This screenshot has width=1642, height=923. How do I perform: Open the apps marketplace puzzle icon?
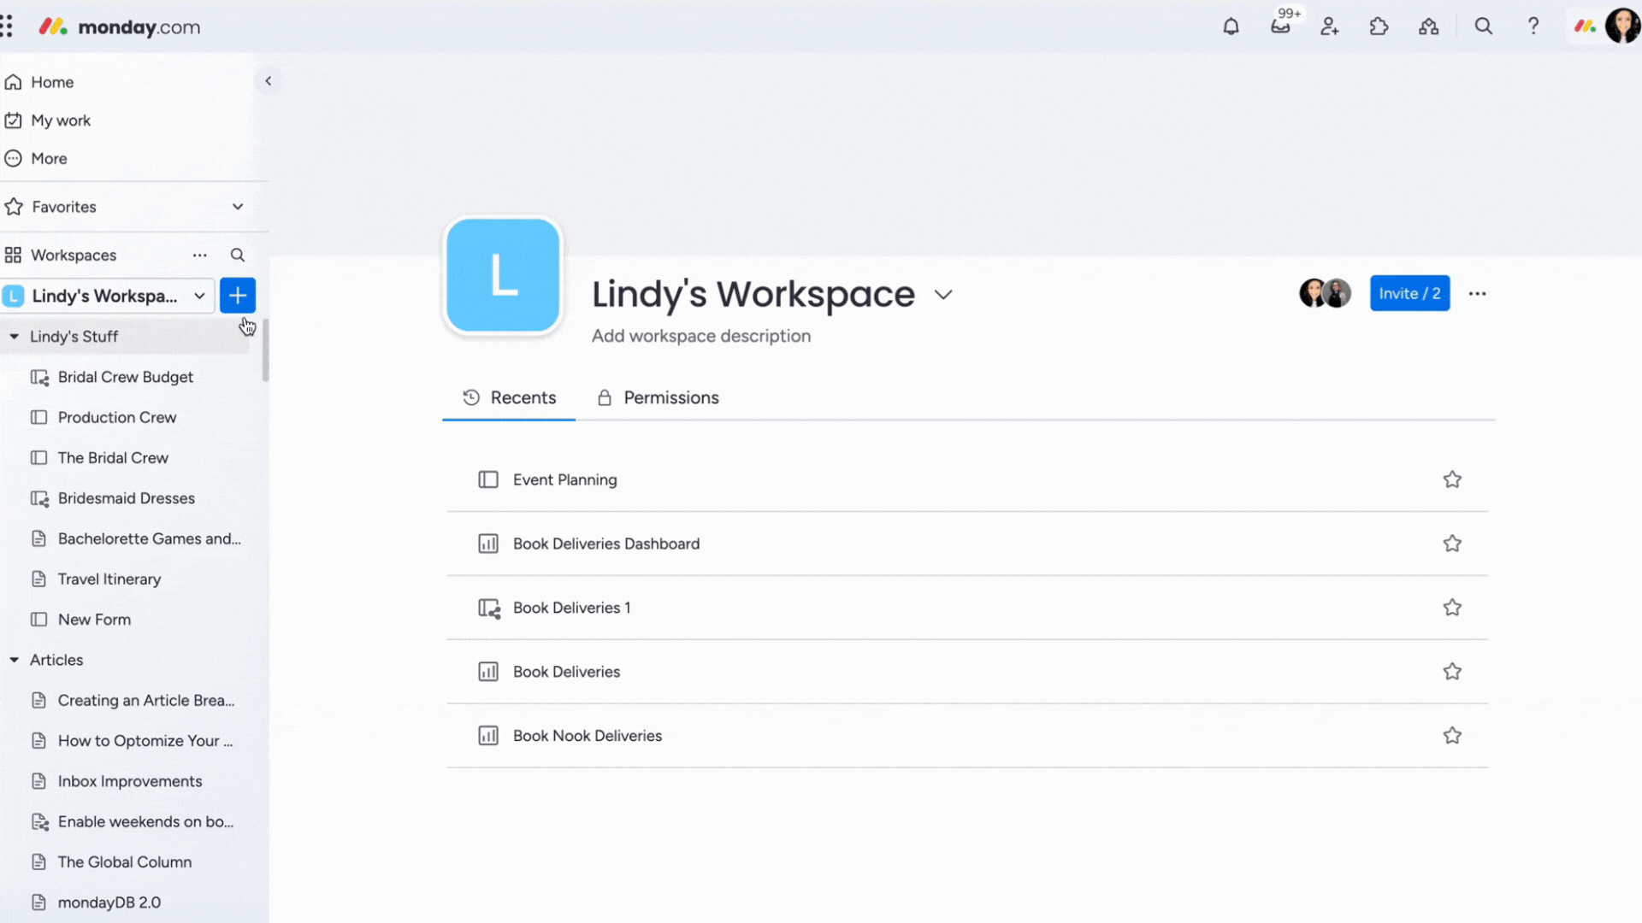tap(1379, 26)
